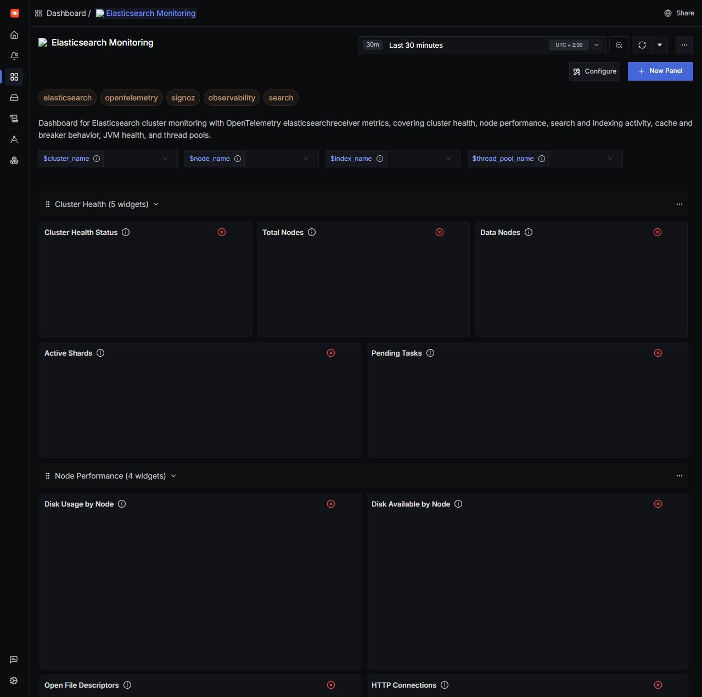Open the Alerts bell sidebar icon
Viewport: 702px width, 697px height.
tap(14, 56)
